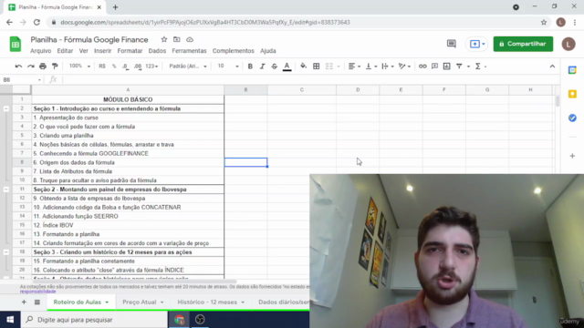Open the Editar menu
This screenshot has height=328, width=584.
pyautogui.click(x=65, y=51)
